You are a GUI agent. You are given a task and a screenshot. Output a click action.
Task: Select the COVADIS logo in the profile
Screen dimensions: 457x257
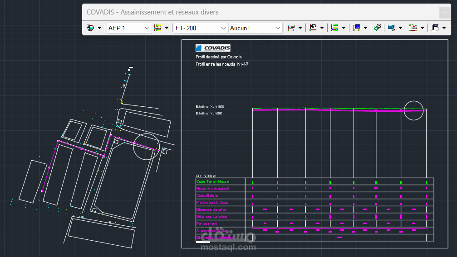click(213, 48)
